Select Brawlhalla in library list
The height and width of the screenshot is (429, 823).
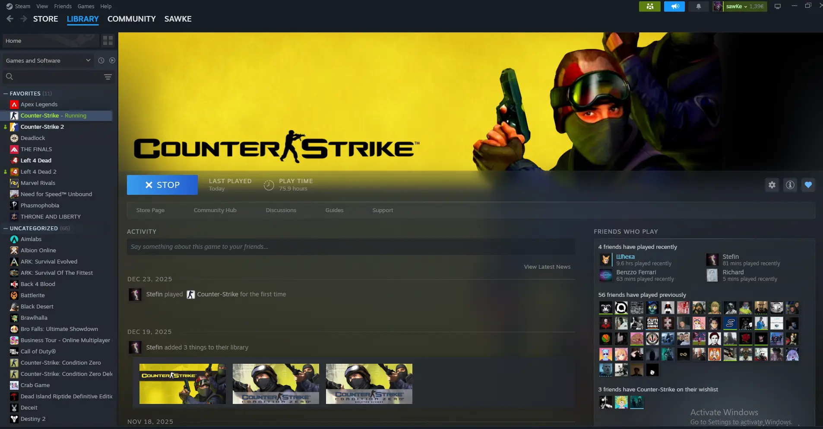coord(34,318)
